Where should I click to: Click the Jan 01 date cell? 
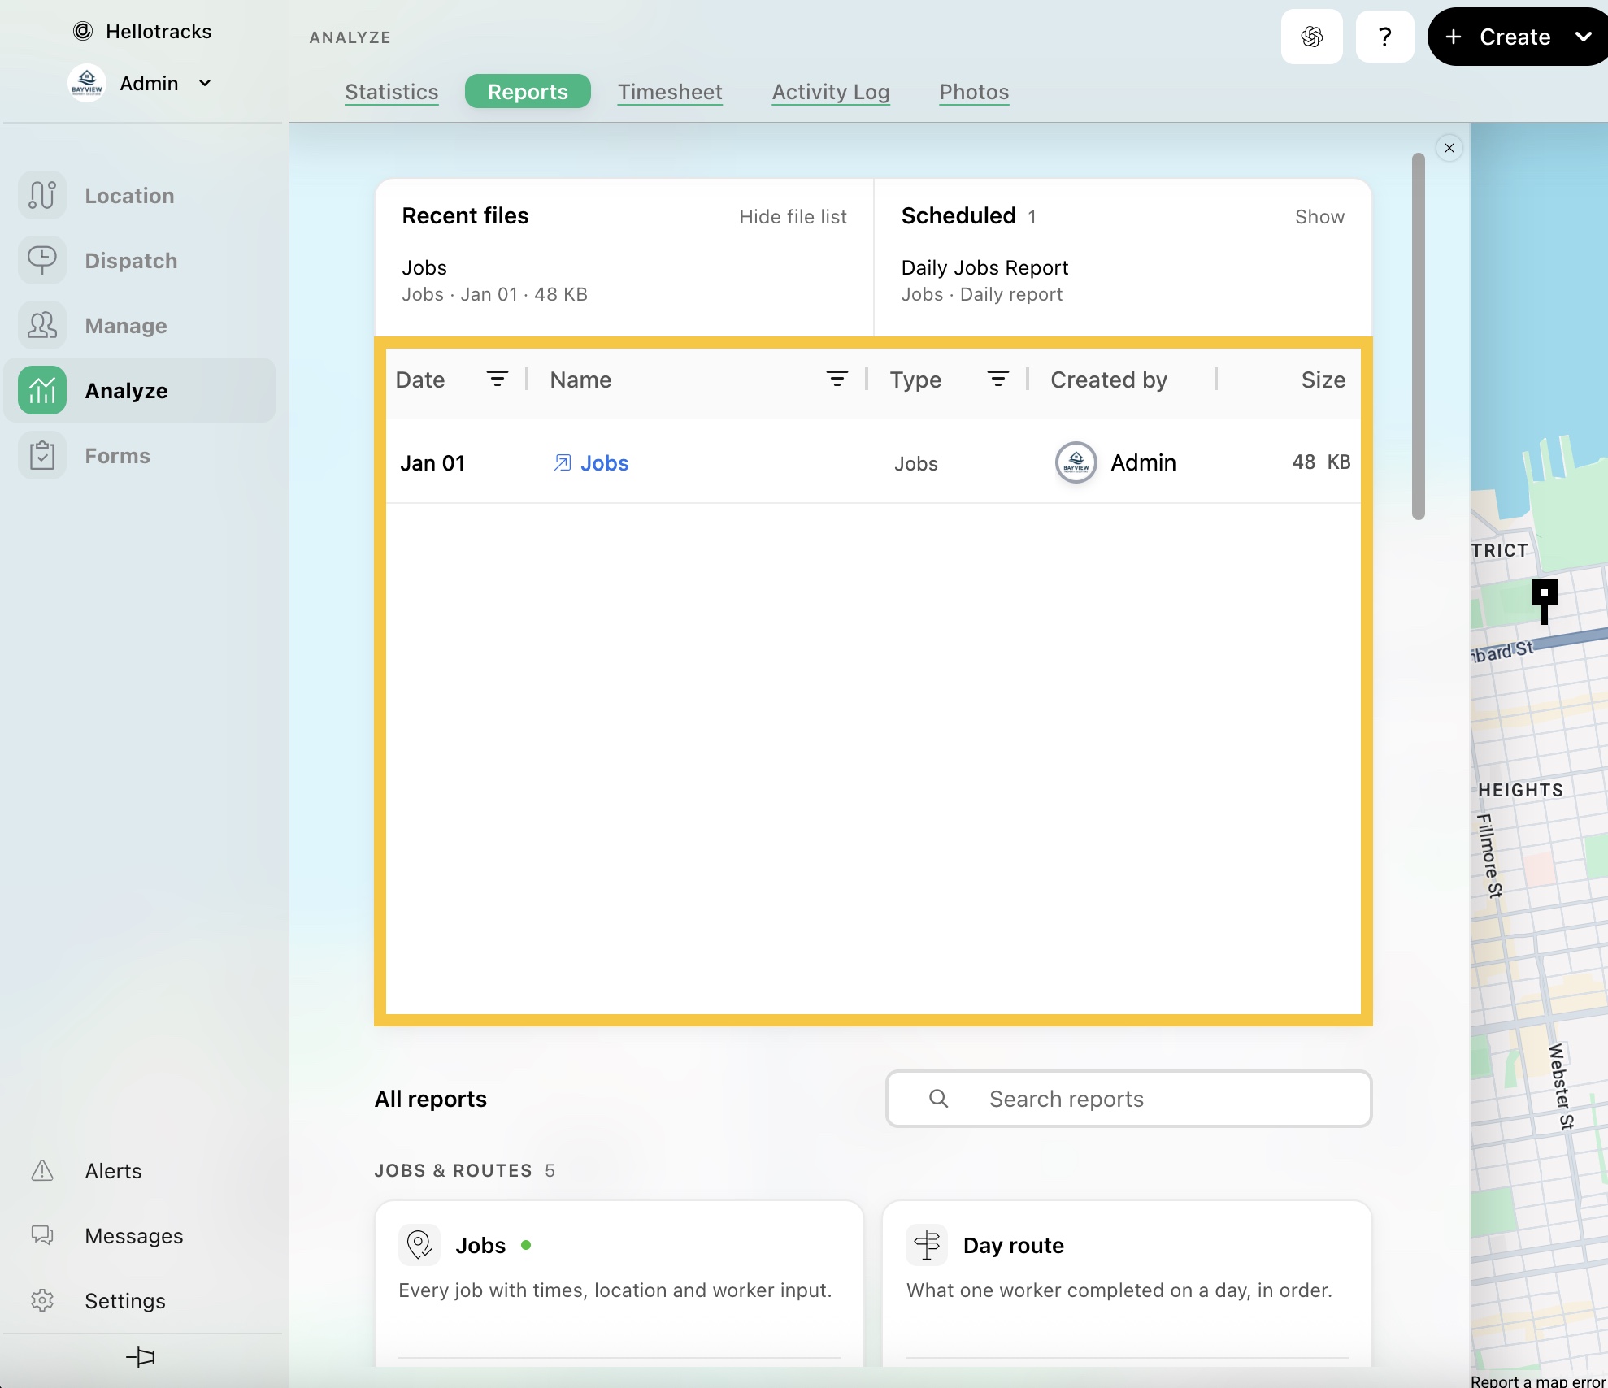432,463
